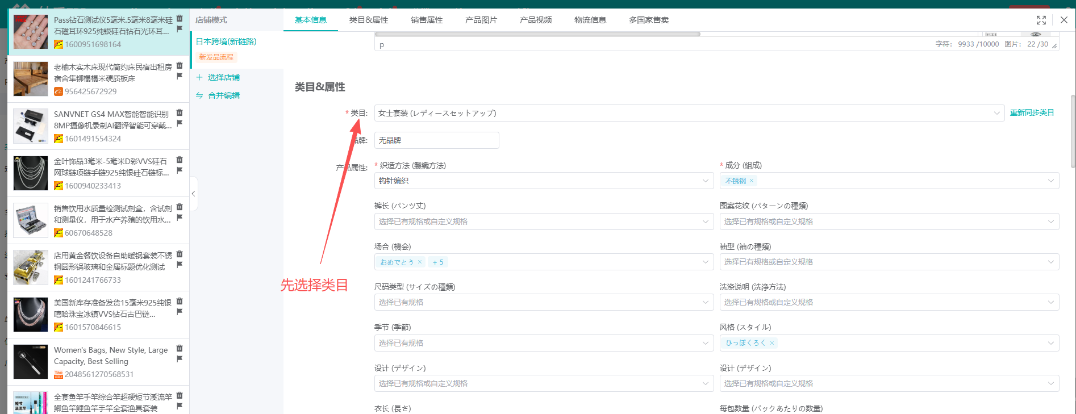Click the merge icon beside 合并编辑
The image size is (1076, 414).
pos(199,95)
